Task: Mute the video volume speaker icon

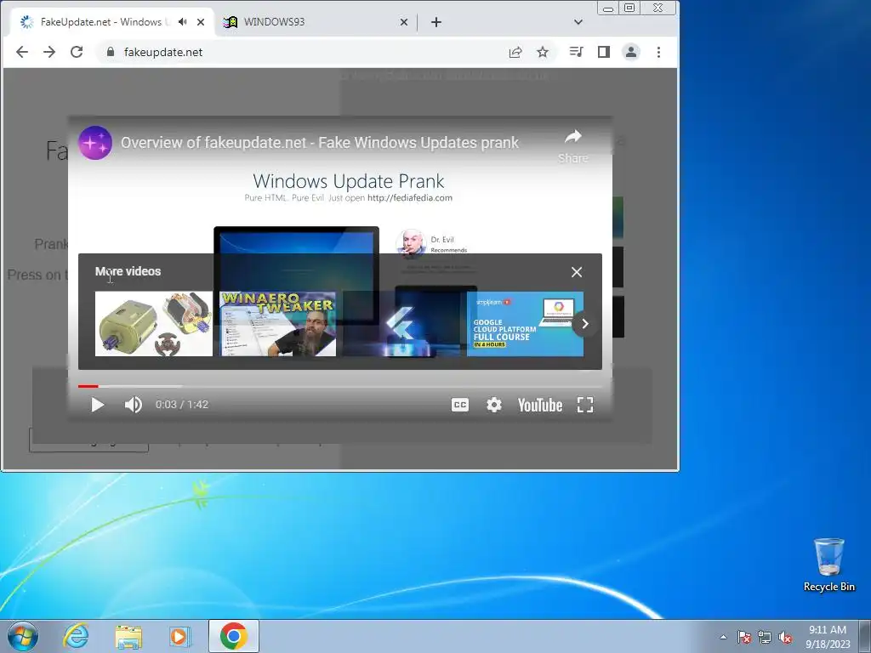Action: [x=133, y=405]
